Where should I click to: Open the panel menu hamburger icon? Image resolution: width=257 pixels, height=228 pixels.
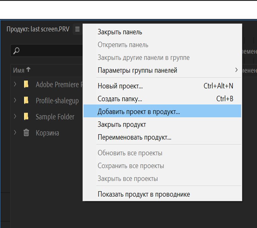click(77, 28)
